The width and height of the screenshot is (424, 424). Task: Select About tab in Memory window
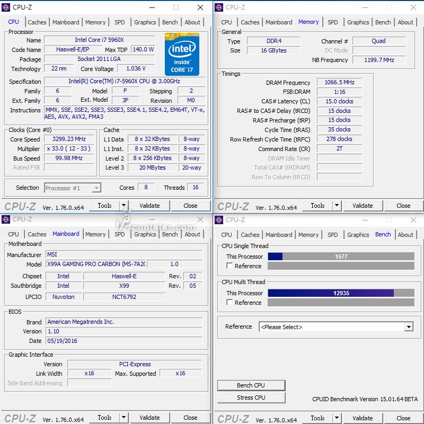(405, 22)
